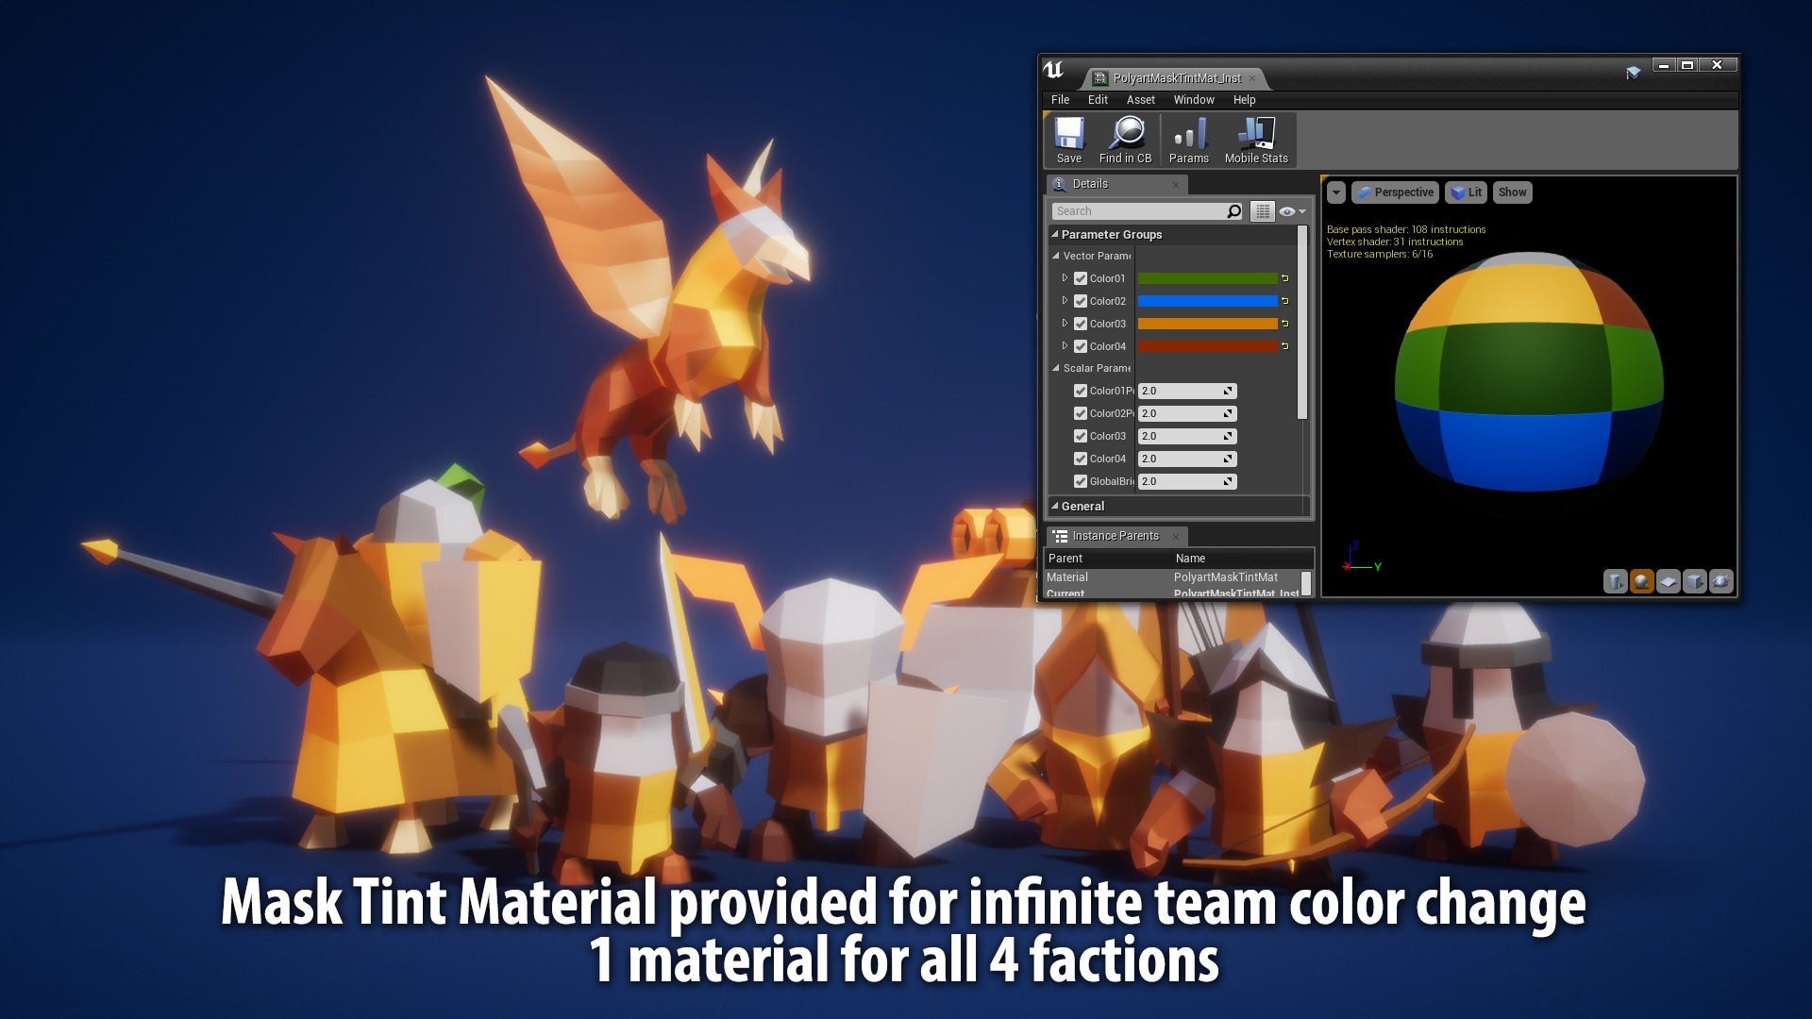Click the Details panel search field
This screenshot has width=1812, height=1019.
click(1139, 211)
